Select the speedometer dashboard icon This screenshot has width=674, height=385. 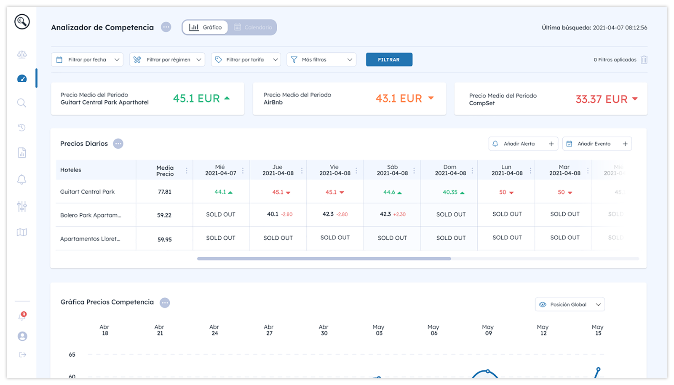(x=22, y=78)
